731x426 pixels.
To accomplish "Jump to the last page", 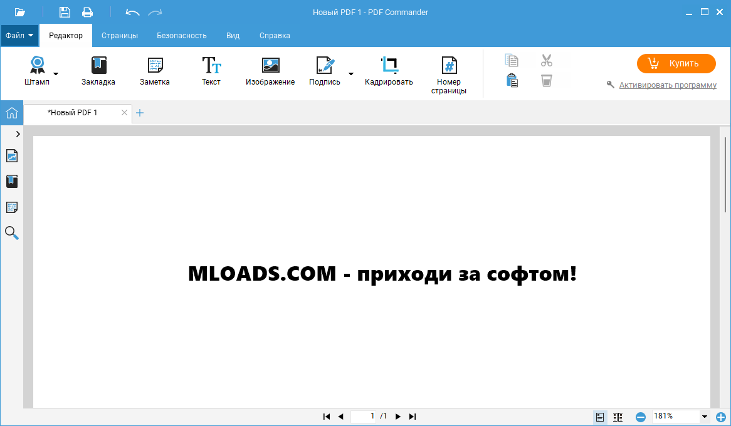I will pos(412,416).
